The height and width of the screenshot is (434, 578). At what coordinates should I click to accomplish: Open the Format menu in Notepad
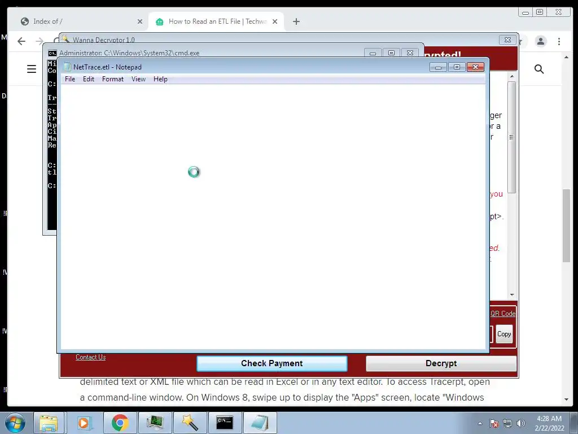click(113, 79)
